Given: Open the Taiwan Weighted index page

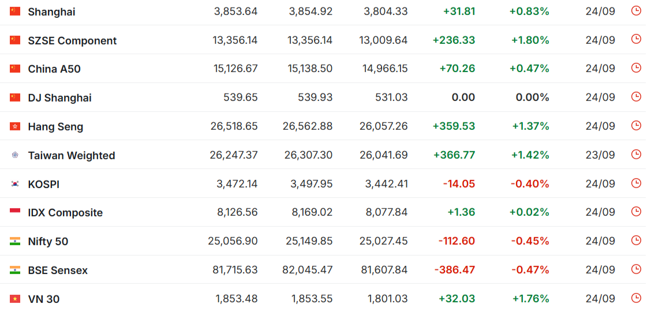Looking at the screenshot, I should [72, 156].
